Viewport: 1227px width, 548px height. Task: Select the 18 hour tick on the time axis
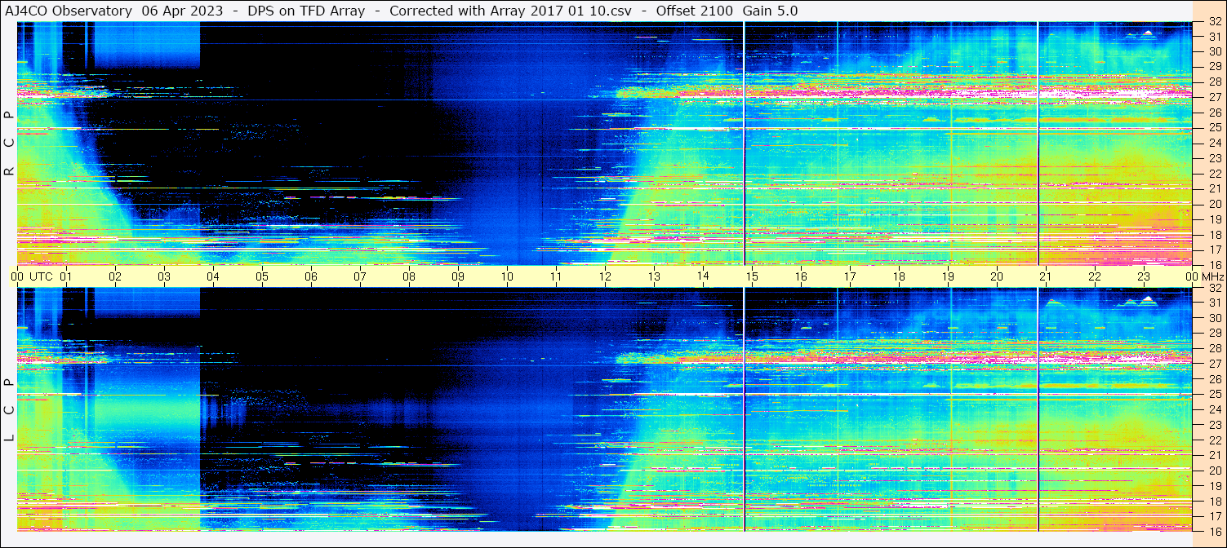pyautogui.click(x=899, y=276)
